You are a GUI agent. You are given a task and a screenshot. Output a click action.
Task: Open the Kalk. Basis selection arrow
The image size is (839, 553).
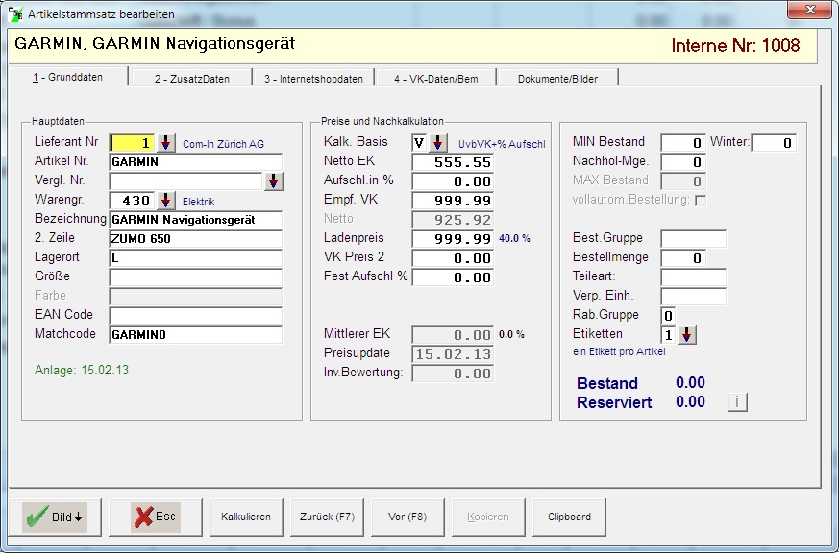point(437,143)
